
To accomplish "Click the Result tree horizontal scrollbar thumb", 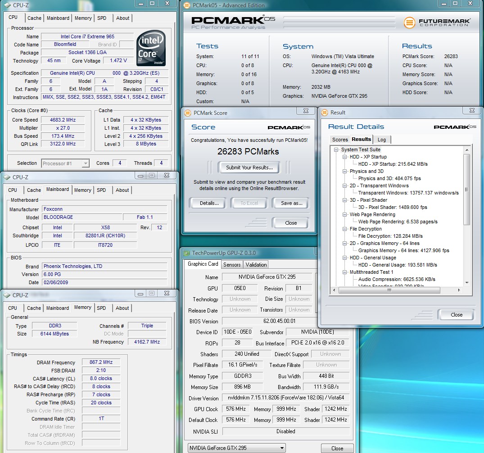I will (x=389, y=290).
